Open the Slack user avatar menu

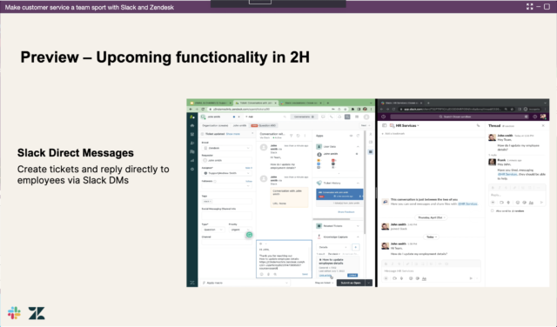pyautogui.click(x=543, y=117)
